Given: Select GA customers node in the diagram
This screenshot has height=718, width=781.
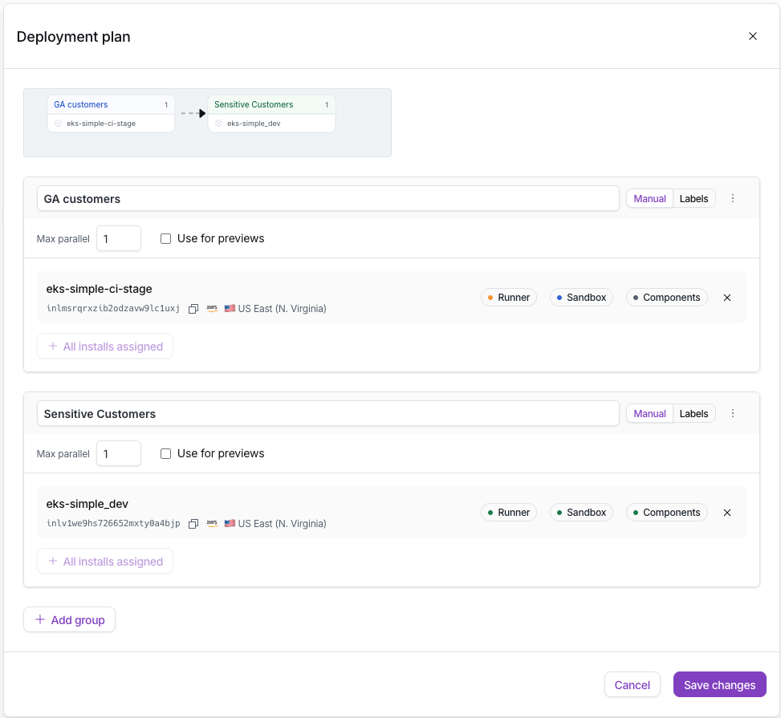Looking at the screenshot, I should (111, 114).
